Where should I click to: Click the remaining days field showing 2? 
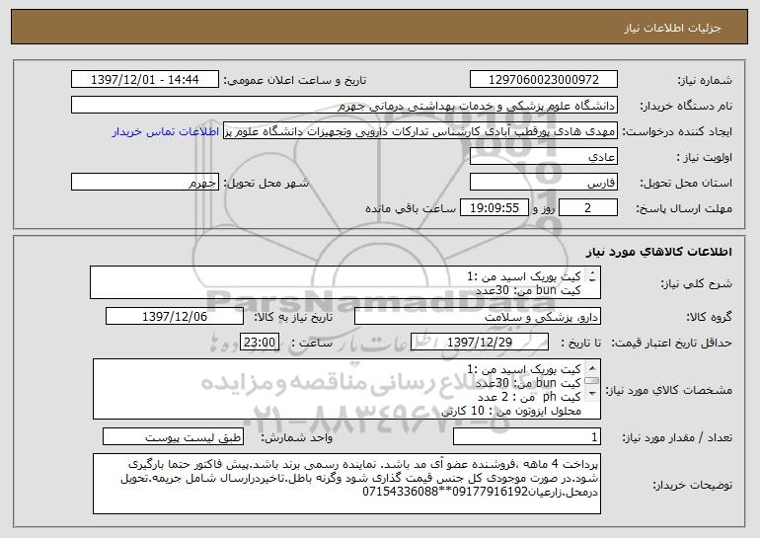click(x=588, y=208)
